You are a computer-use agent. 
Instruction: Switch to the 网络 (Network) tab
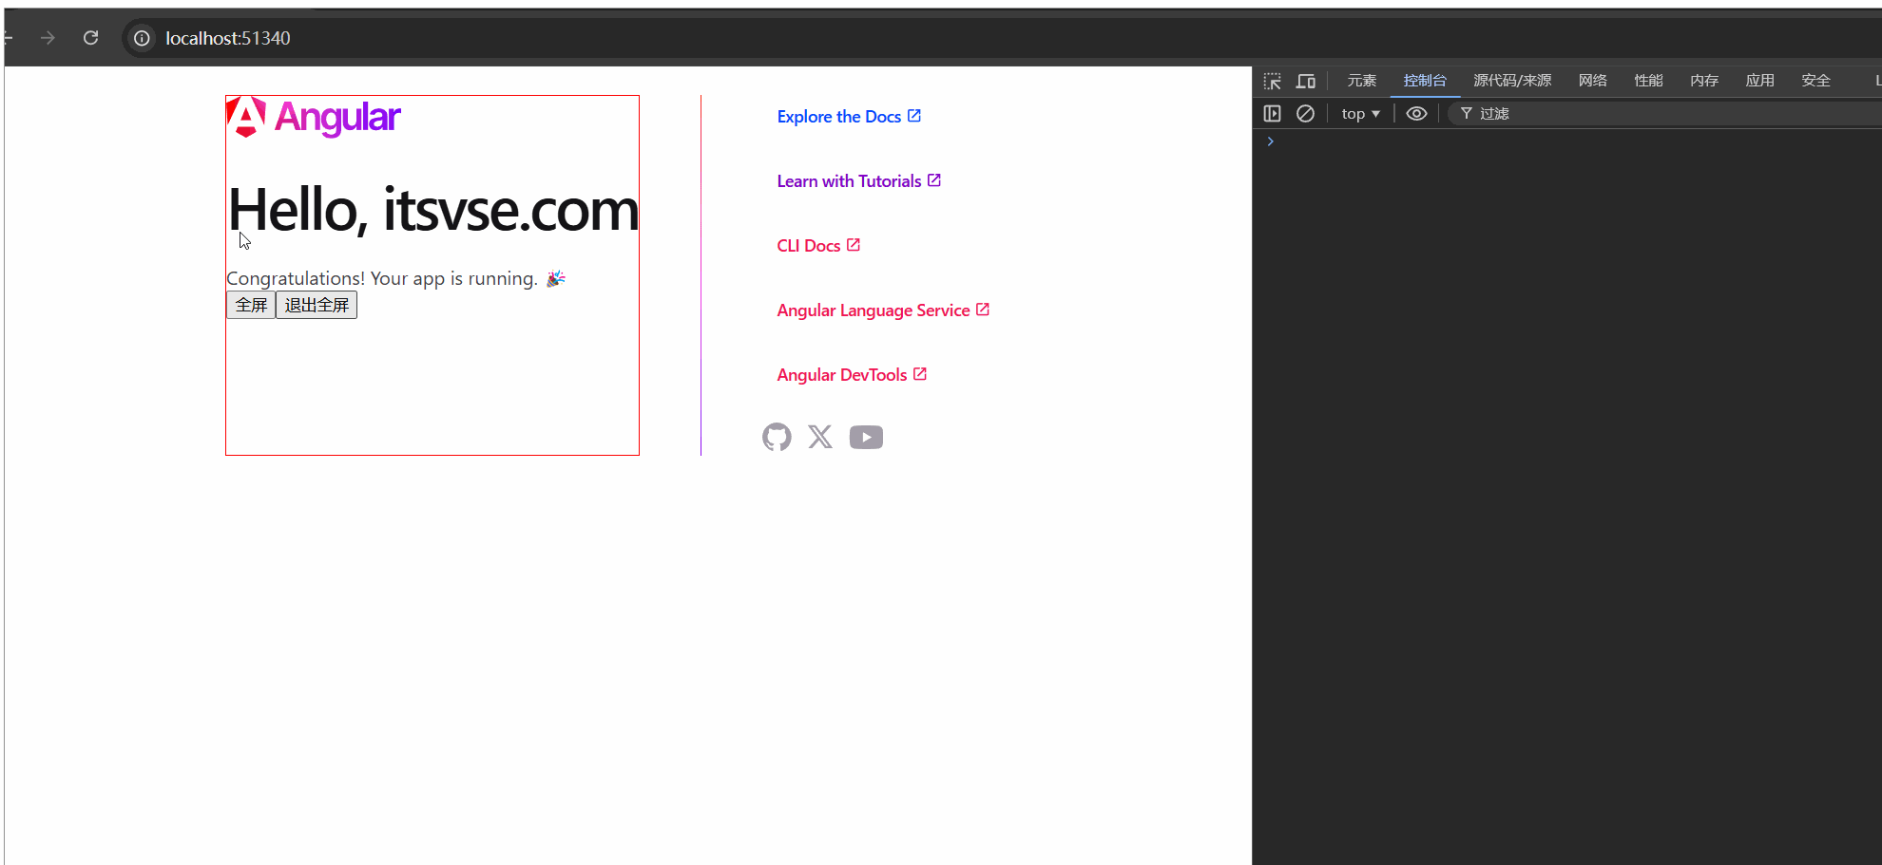pyautogui.click(x=1592, y=81)
